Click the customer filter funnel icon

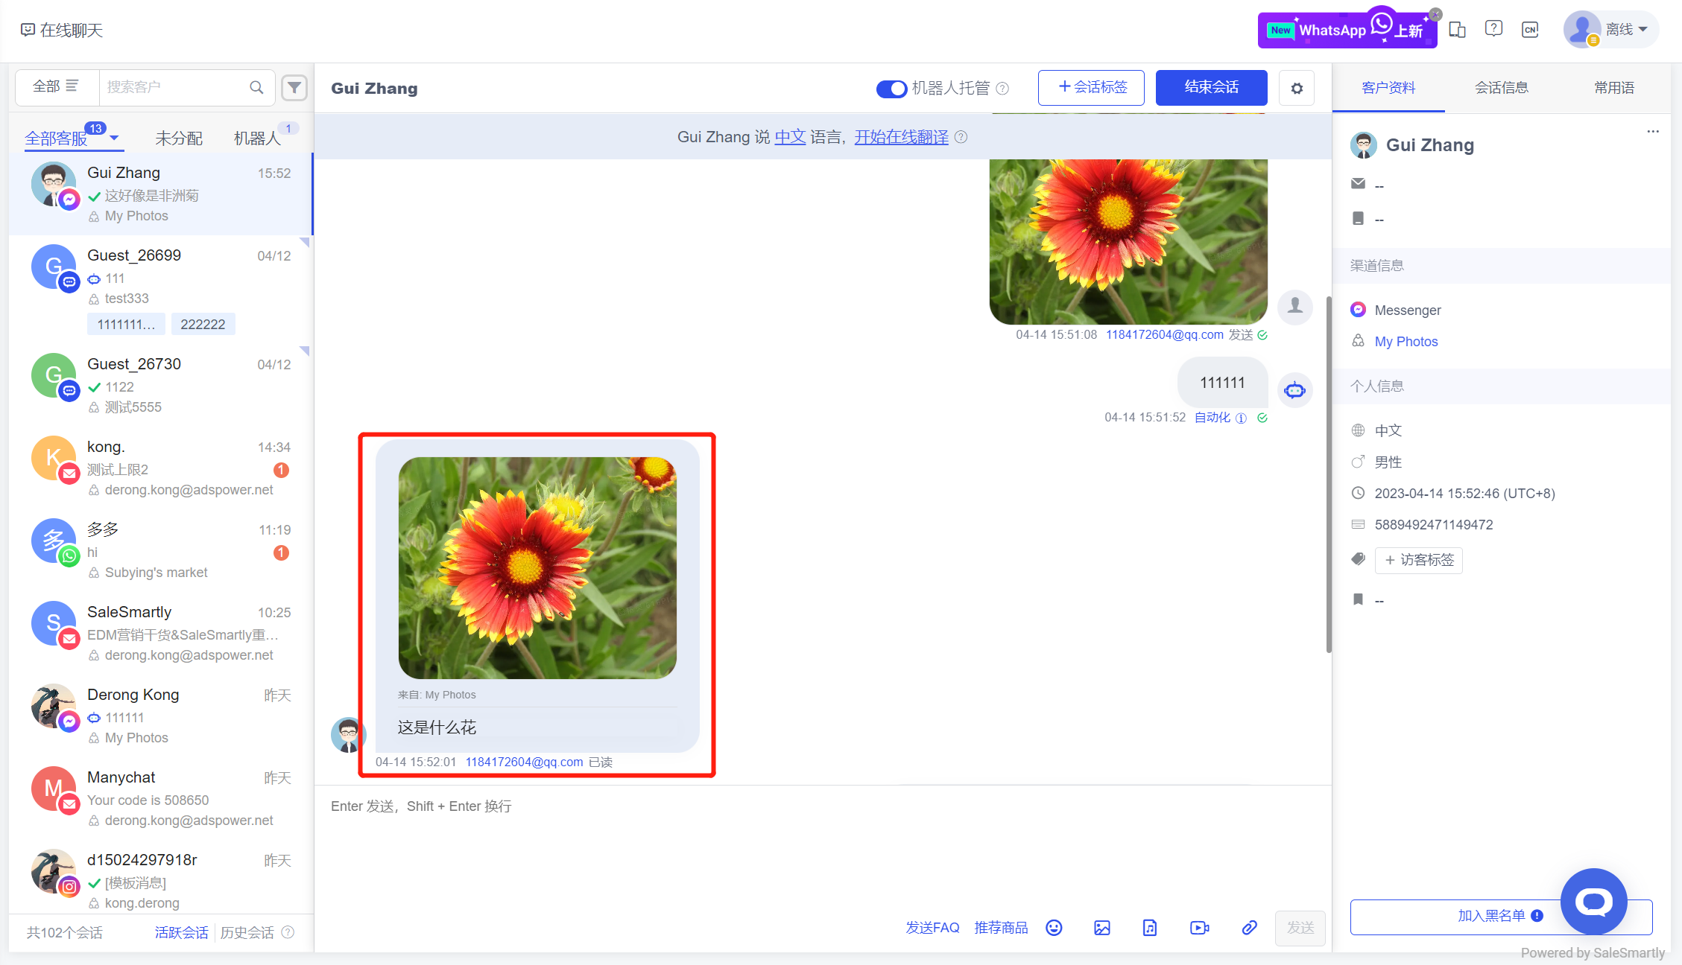294,88
